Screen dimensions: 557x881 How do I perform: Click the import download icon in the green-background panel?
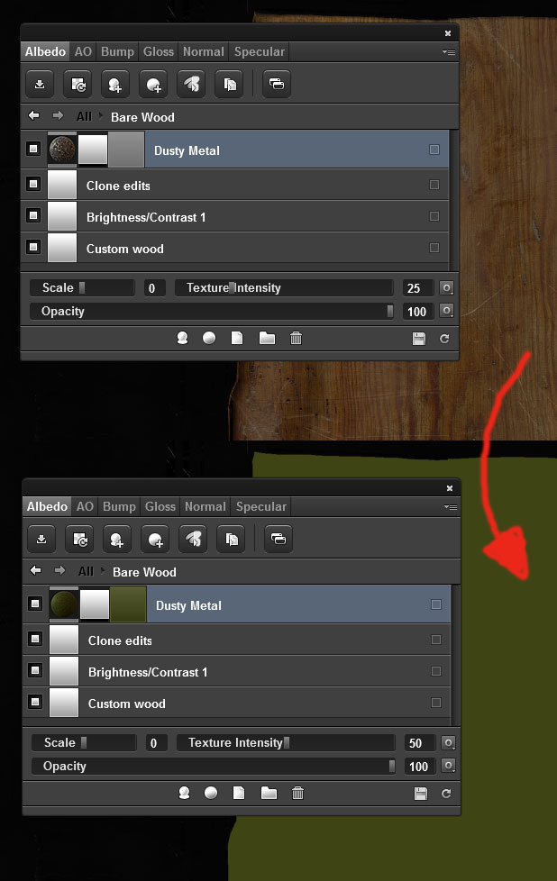coord(41,540)
